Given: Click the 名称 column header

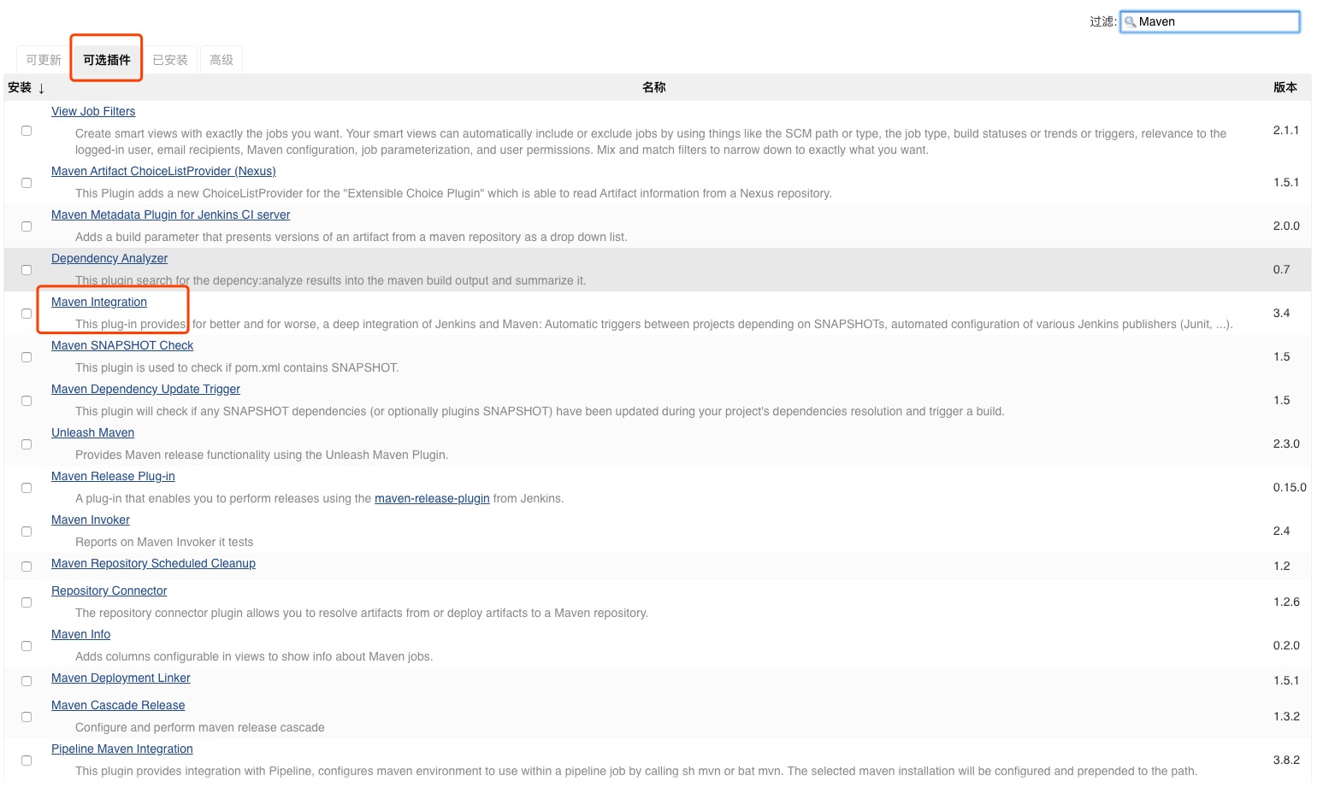Looking at the screenshot, I should click(x=653, y=87).
